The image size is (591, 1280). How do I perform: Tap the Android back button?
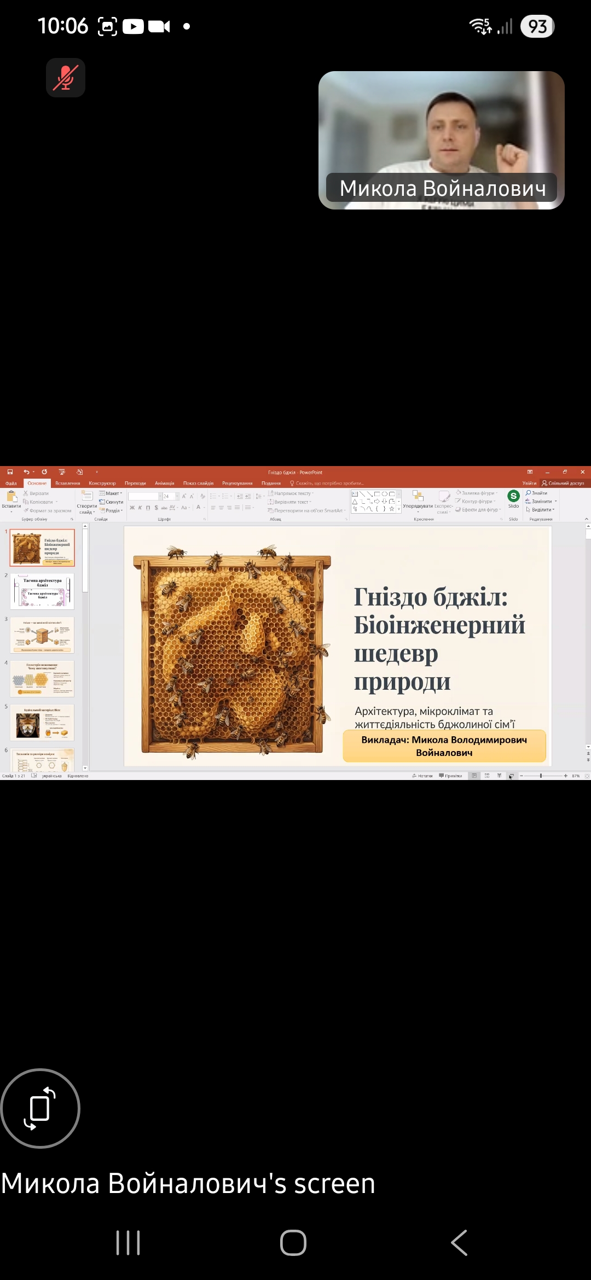point(459,1243)
